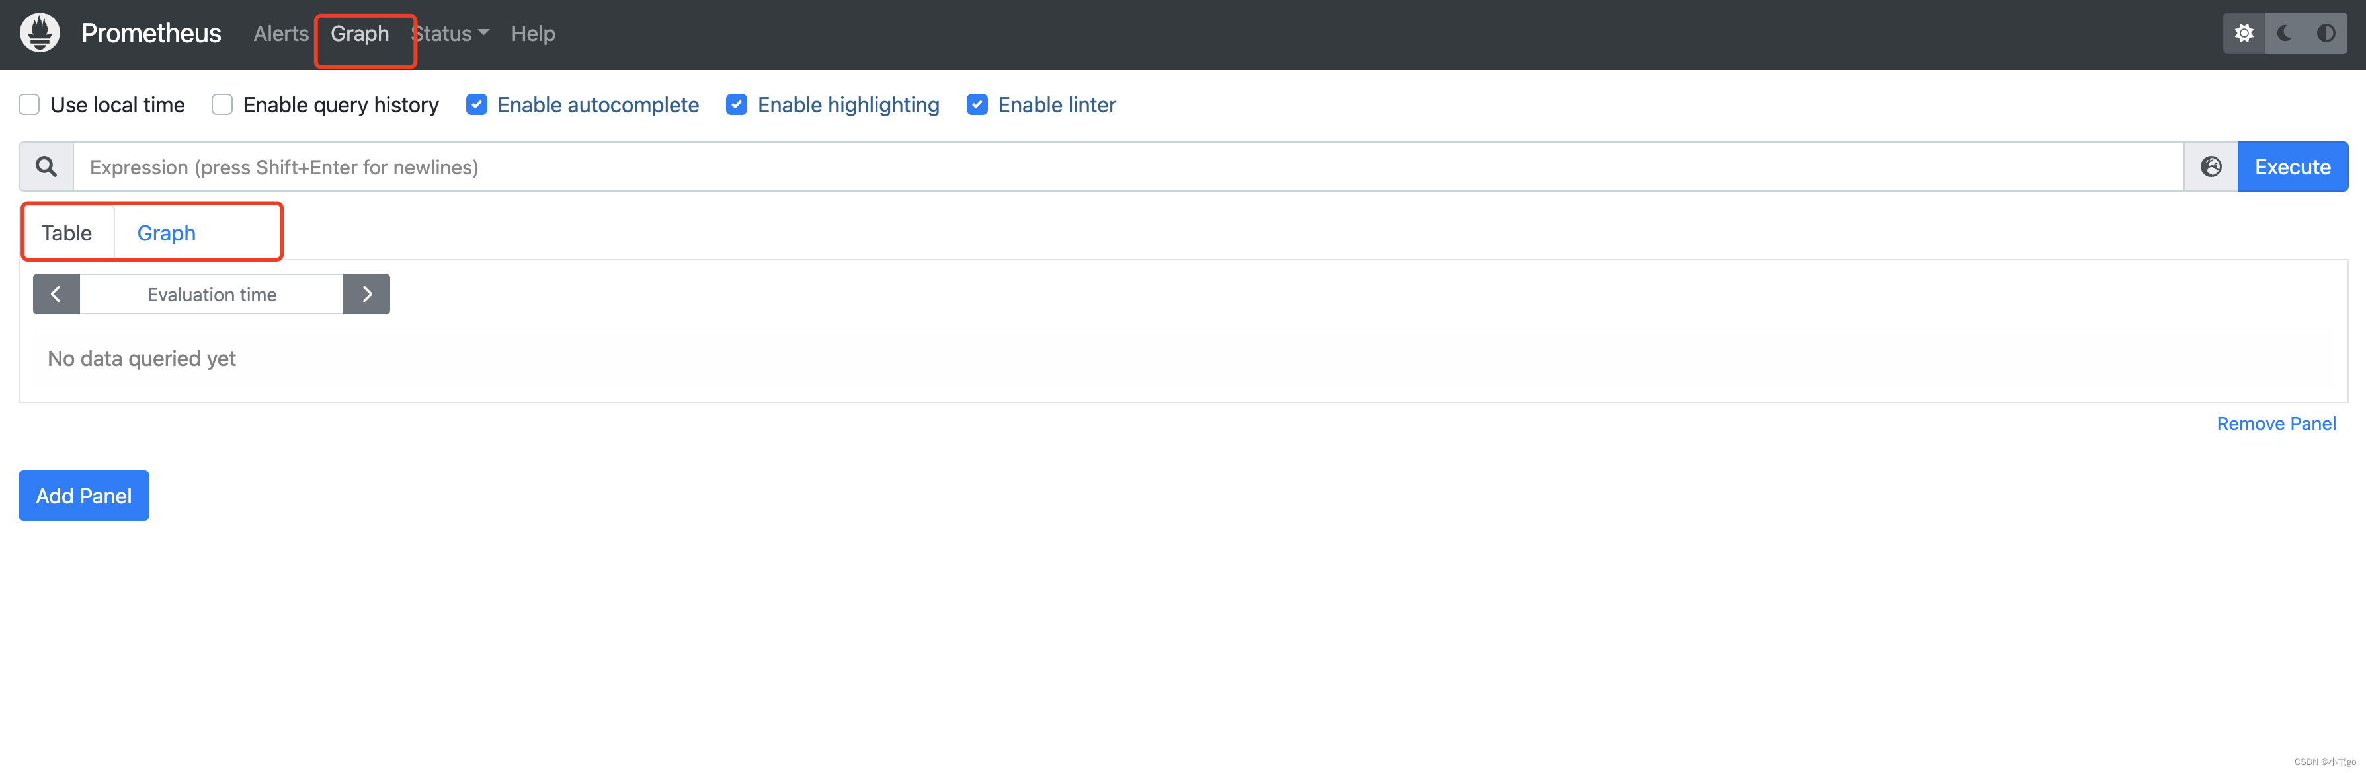Screen dimensions: 2366x773
Task: Switch to light theme sun icon
Action: pos(2244,33)
